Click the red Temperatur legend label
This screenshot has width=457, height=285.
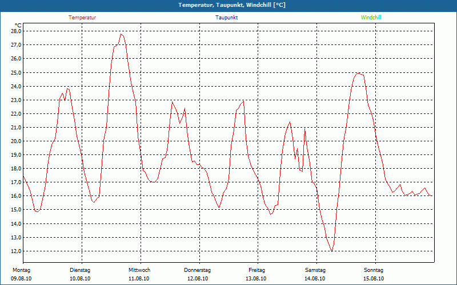82,18
